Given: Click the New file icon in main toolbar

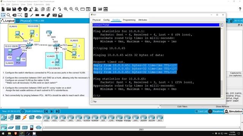Looking at the screenshot, I should coord(3,9).
